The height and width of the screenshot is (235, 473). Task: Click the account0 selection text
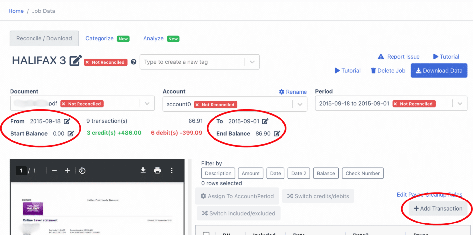click(x=179, y=104)
